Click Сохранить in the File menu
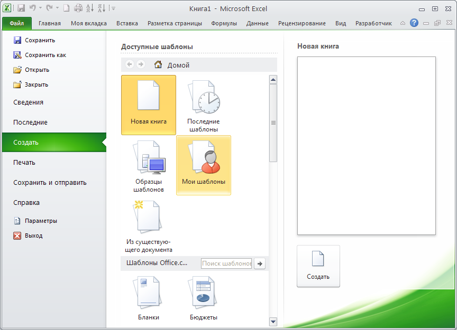The width and height of the screenshot is (457, 330). (x=34, y=40)
